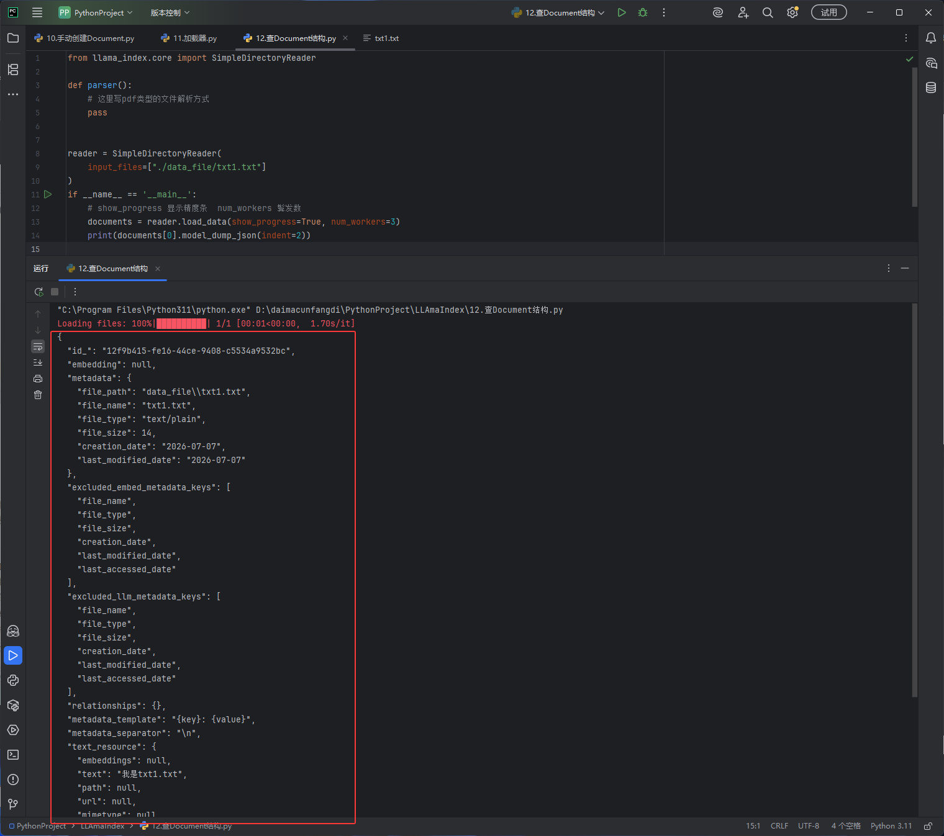Stop the running process button

pyautogui.click(x=55, y=292)
